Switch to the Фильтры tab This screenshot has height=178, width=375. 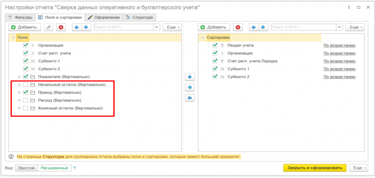coord(21,17)
